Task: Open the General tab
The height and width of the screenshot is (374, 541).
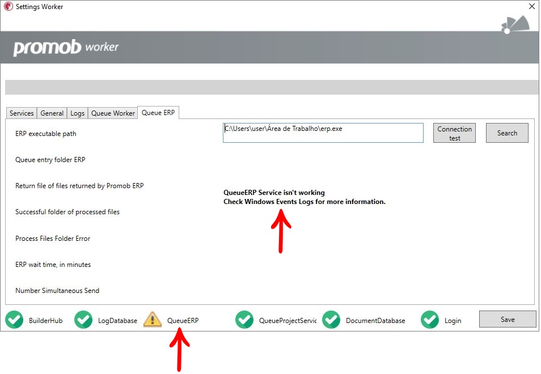Action: click(52, 113)
